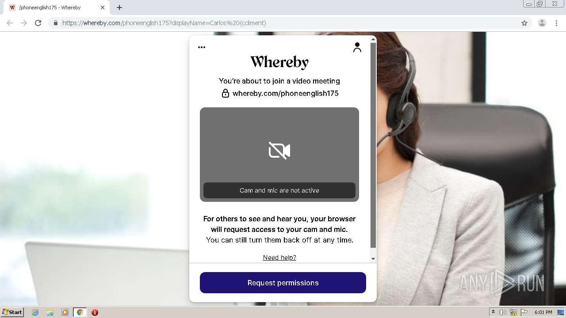Click the Show desktop button by clock
This screenshot has width=566, height=318.
(561, 312)
